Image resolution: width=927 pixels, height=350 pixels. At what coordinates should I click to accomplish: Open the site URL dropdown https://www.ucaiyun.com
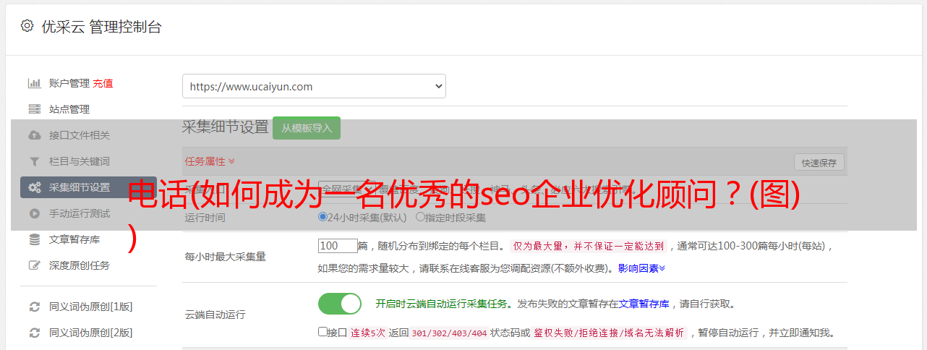(314, 86)
